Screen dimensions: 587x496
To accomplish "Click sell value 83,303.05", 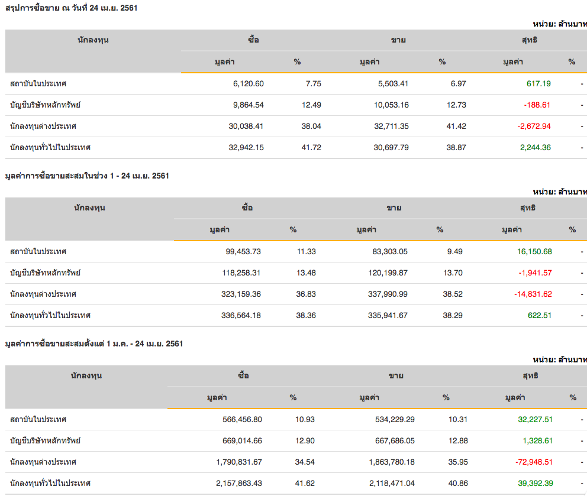I will [x=390, y=252].
